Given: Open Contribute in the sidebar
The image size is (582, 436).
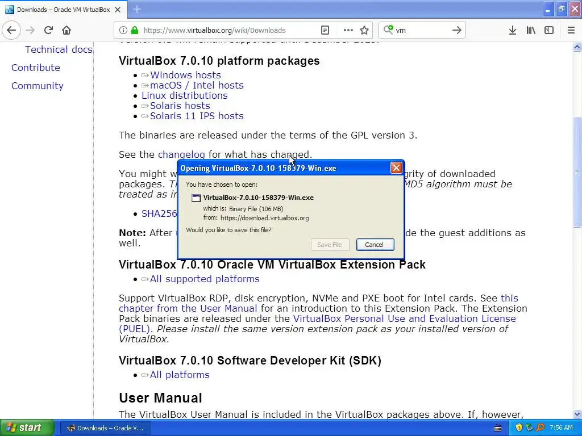Looking at the screenshot, I should [36, 68].
